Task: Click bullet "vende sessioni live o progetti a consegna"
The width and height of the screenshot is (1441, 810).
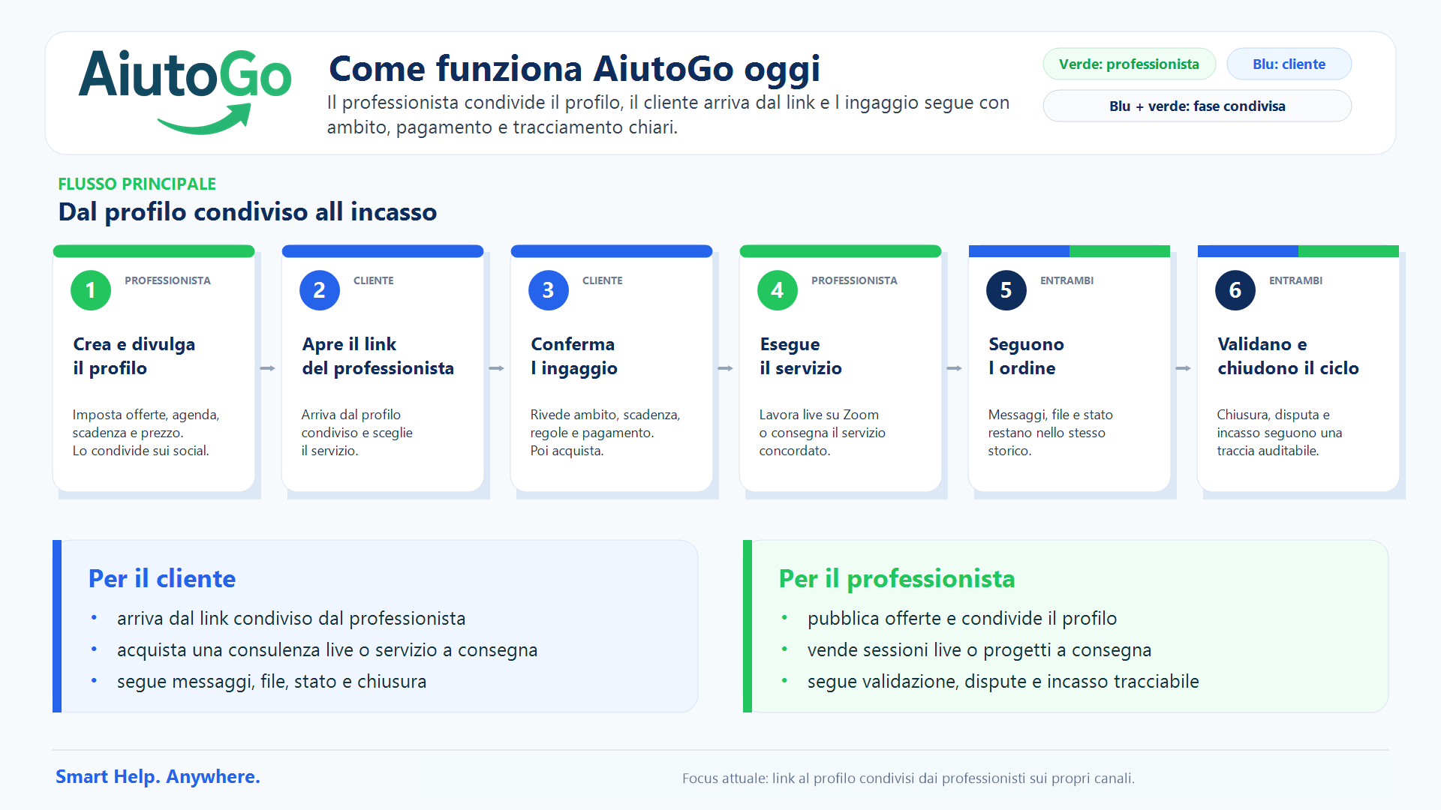Action: click(979, 650)
